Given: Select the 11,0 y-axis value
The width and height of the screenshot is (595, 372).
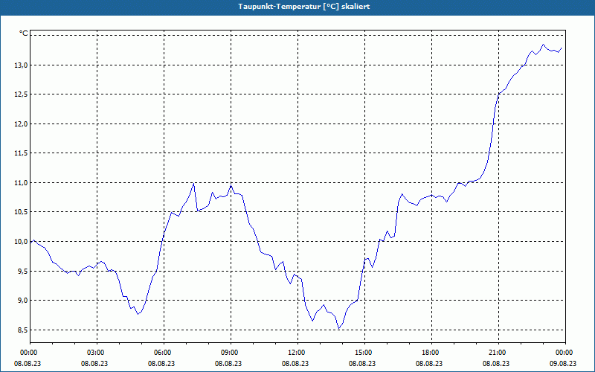Looking at the screenshot, I should [x=22, y=182].
